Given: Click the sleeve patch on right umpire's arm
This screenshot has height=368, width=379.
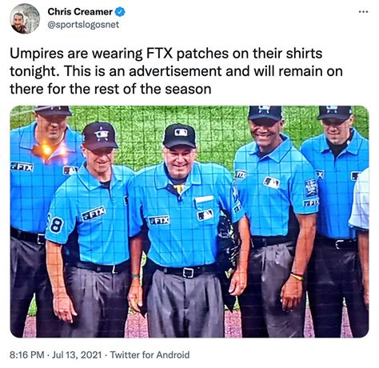Looking at the screenshot, I should [x=311, y=188].
